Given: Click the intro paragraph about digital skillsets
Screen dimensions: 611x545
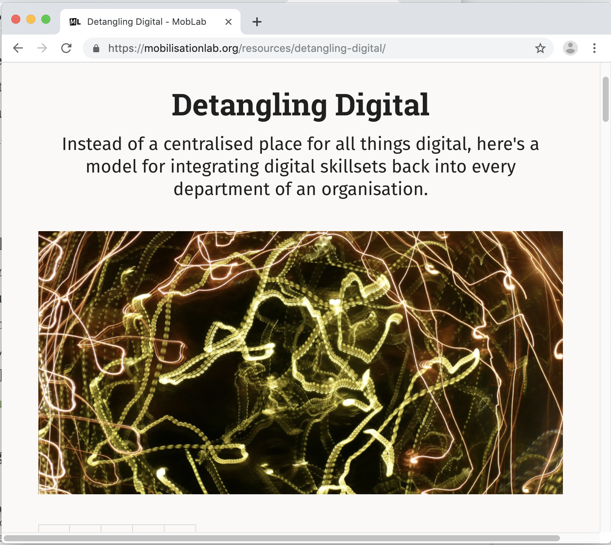Looking at the screenshot, I should click(301, 166).
